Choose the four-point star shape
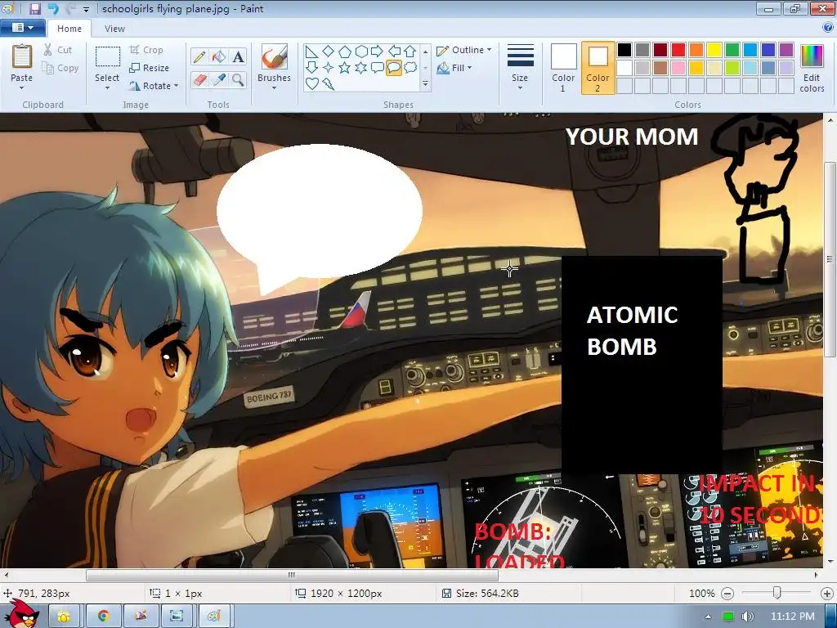 click(x=329, y=67)
